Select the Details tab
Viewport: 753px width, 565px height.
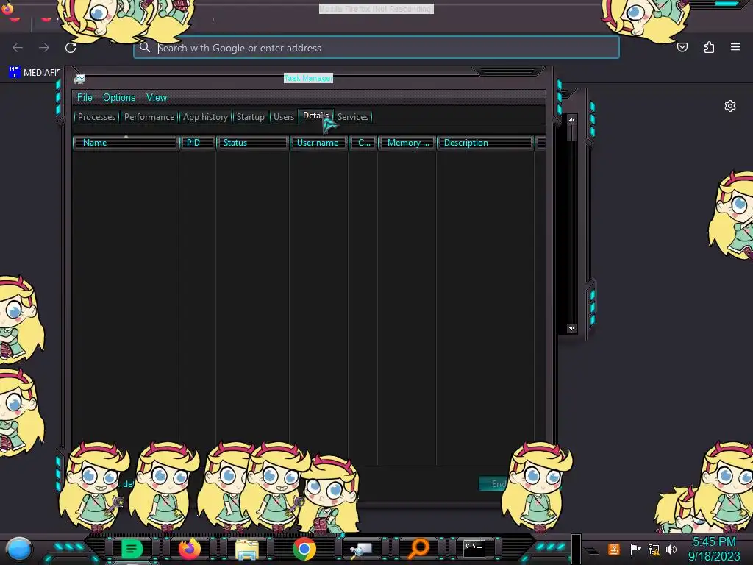[x=315, y=116]
